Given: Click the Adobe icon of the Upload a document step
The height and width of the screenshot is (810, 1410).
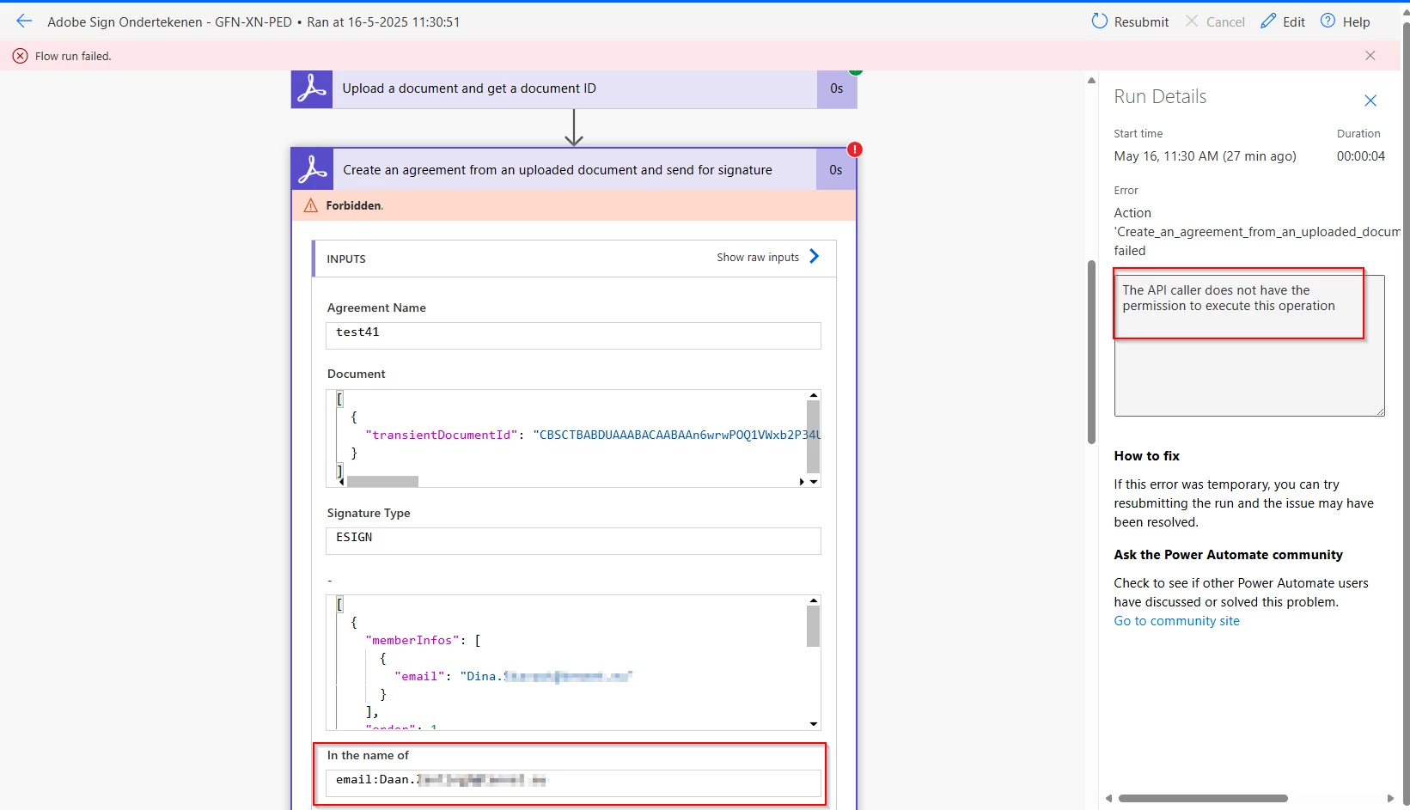Looking at the screenshot, I should pyautogui.click(x=312, y=88).
